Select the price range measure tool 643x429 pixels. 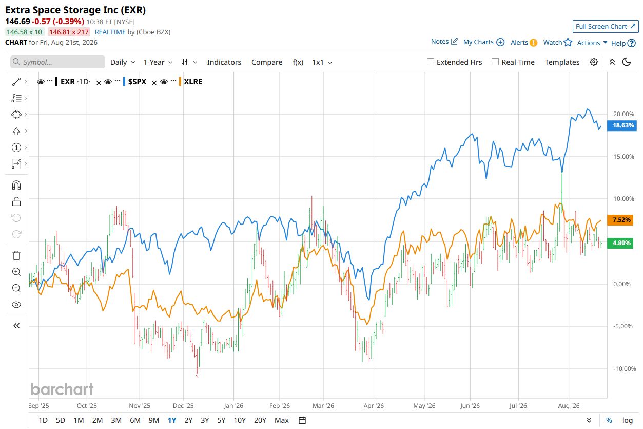click(x=16, y=164)
